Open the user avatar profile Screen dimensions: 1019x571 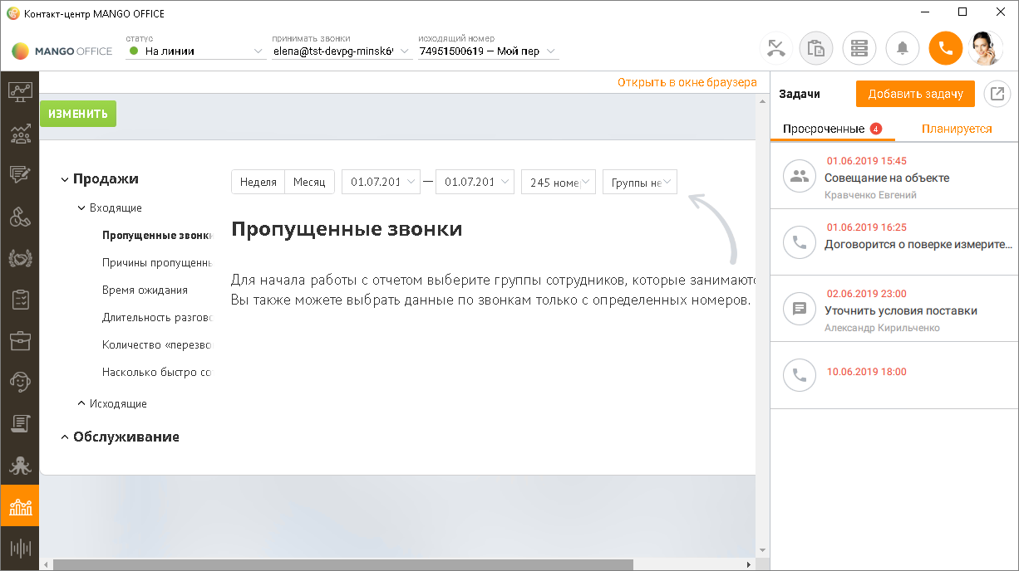click(986, 48)
